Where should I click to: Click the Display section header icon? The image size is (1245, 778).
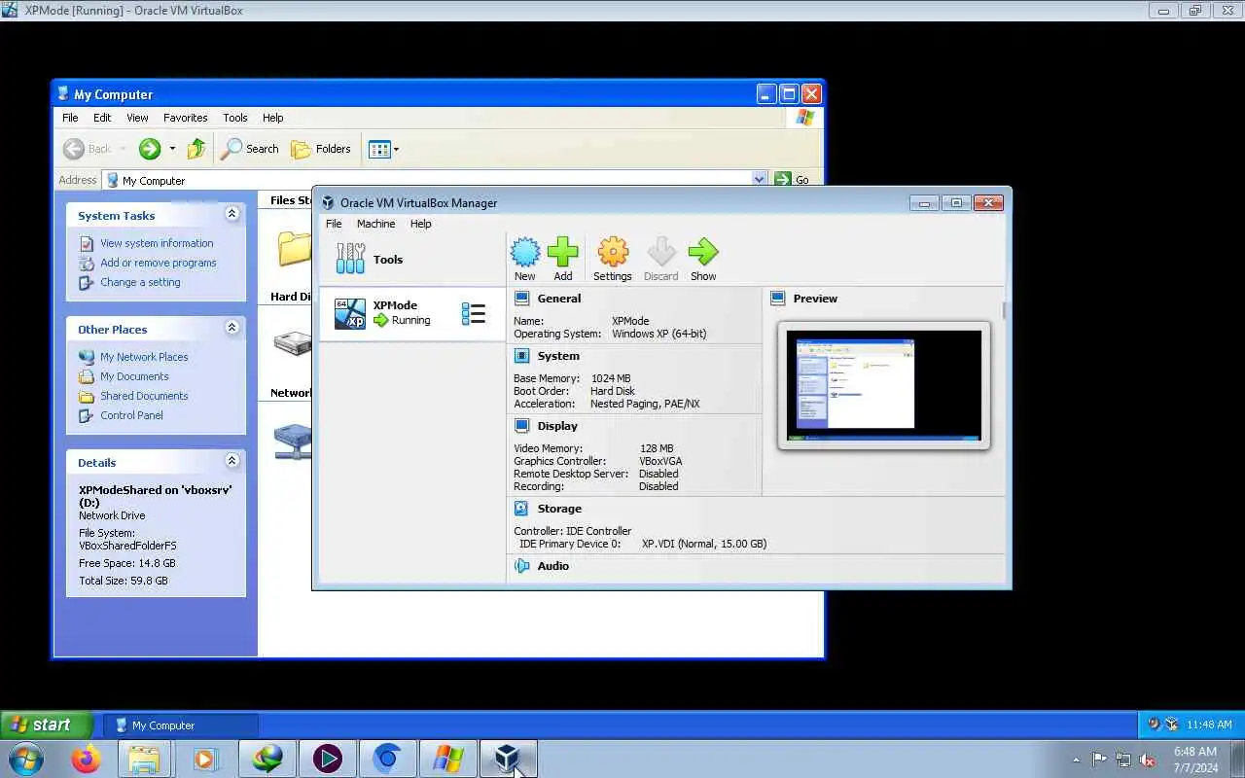pos(522,426)
